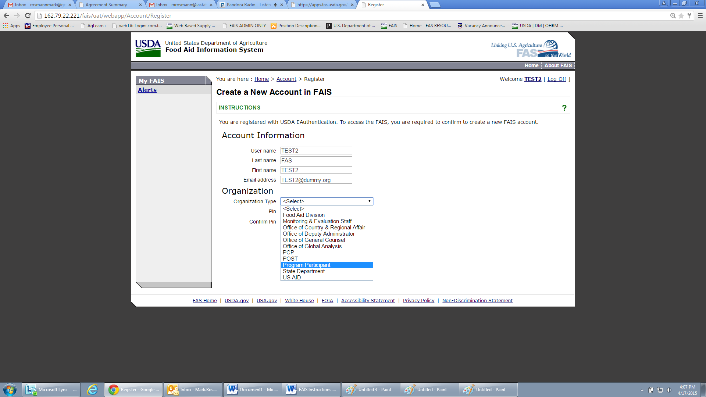Select Food Aid Division option
This screenshot has width=706, height=397.
(x=303, y=215)
